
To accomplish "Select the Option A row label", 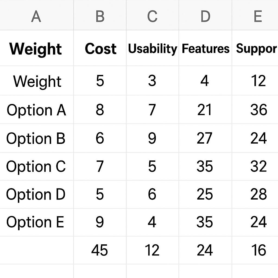I will [36, 110].
